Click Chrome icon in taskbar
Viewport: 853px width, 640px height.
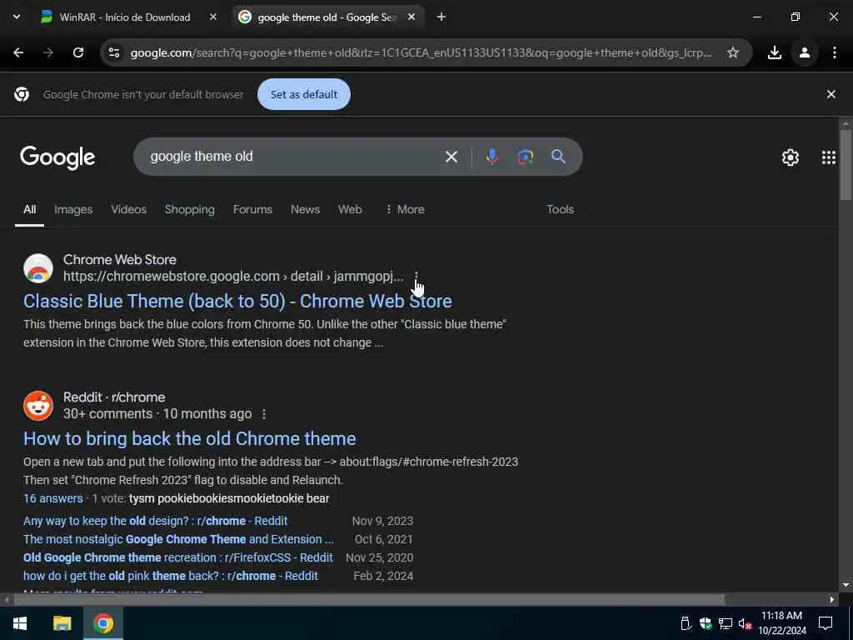point(102,623)
